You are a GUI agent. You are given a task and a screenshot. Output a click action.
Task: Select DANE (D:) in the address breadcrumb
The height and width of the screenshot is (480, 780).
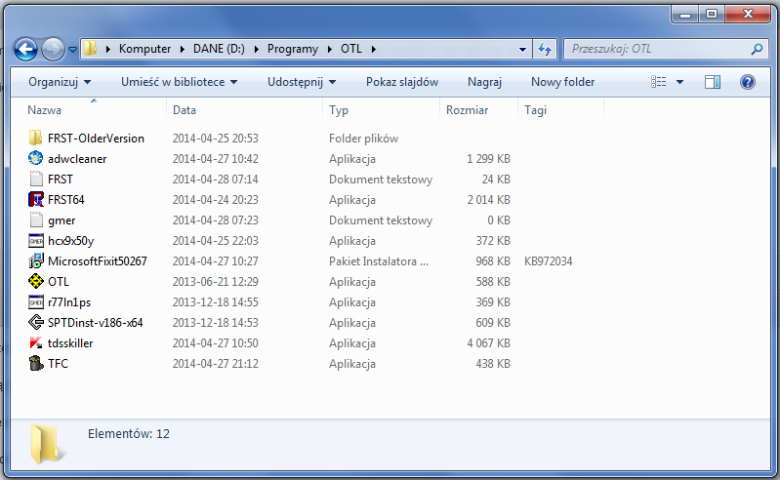coord(219,49)
